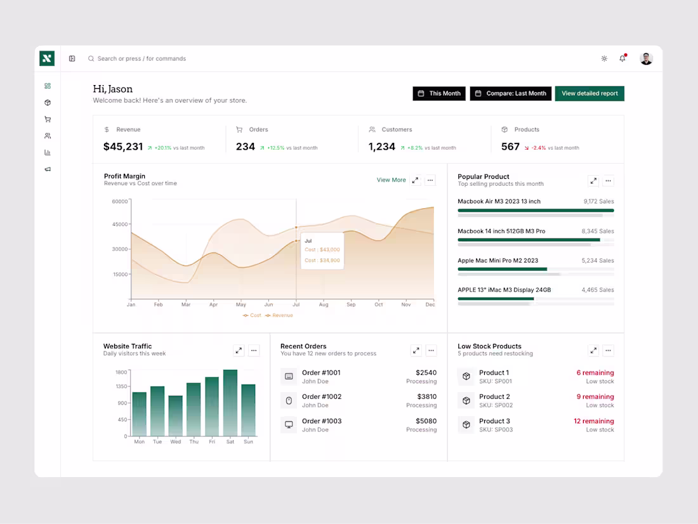Select Compare: Last Month
This screenshot has height=524, width=698.
(x=510, y=93)
